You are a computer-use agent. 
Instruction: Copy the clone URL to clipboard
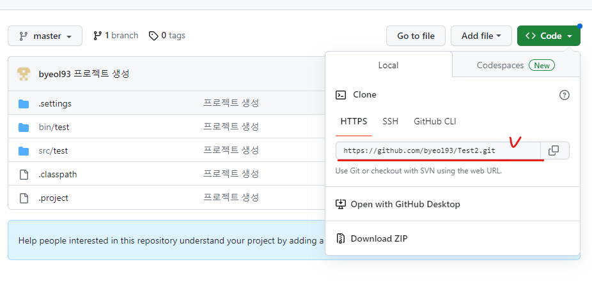pyautogui.click(x=554, y=150)
